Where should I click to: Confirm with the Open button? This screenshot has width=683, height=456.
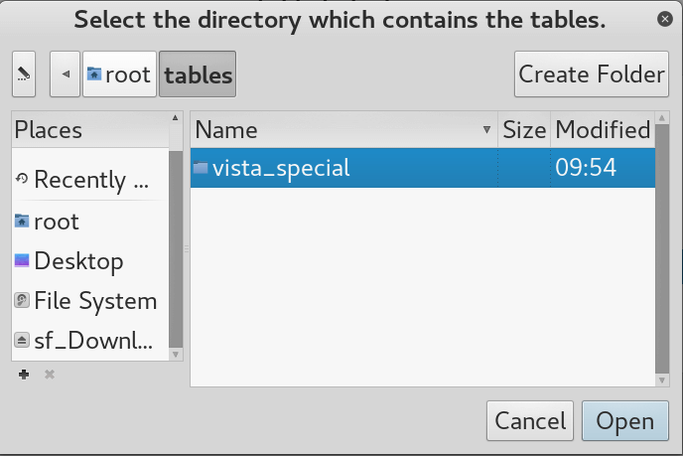(x=624, y=420)
